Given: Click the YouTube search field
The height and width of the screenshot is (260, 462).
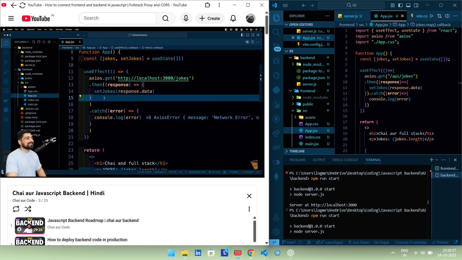Looking at the screenshot, I should [x=117, y=18].
